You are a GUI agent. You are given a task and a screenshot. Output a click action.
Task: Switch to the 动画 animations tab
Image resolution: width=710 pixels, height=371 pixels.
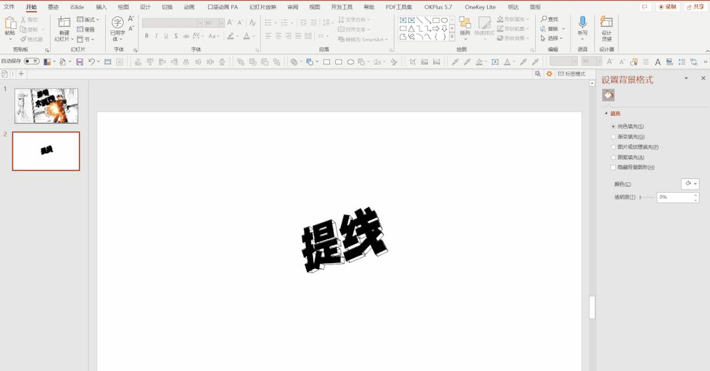(x=189, y=7)
